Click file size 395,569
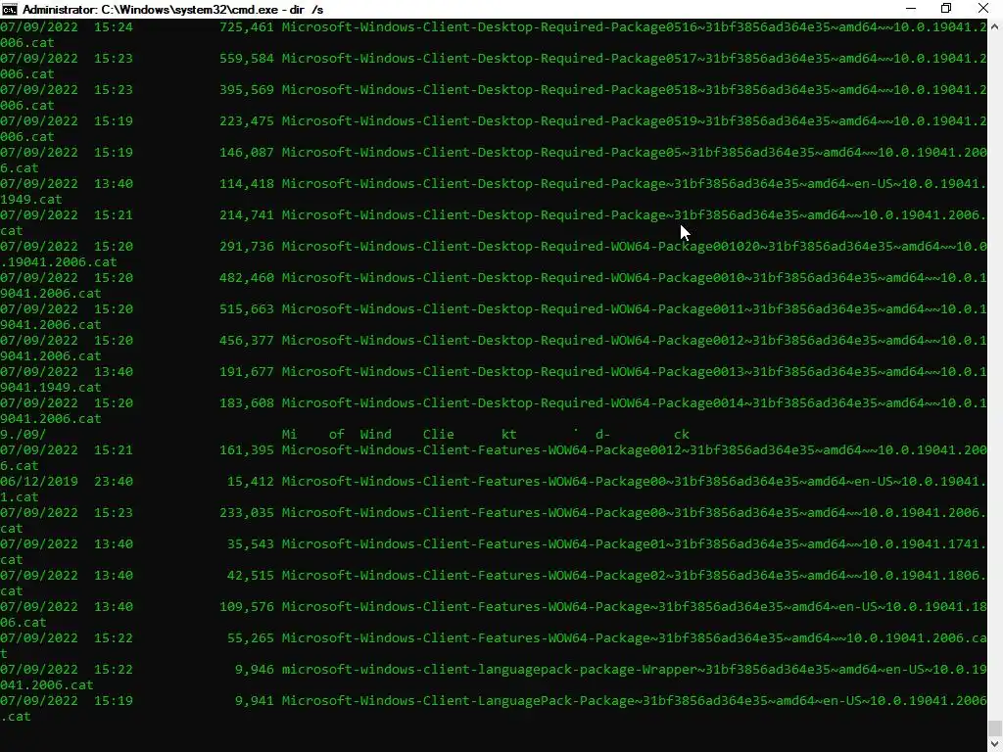 [x=246, y=90]
